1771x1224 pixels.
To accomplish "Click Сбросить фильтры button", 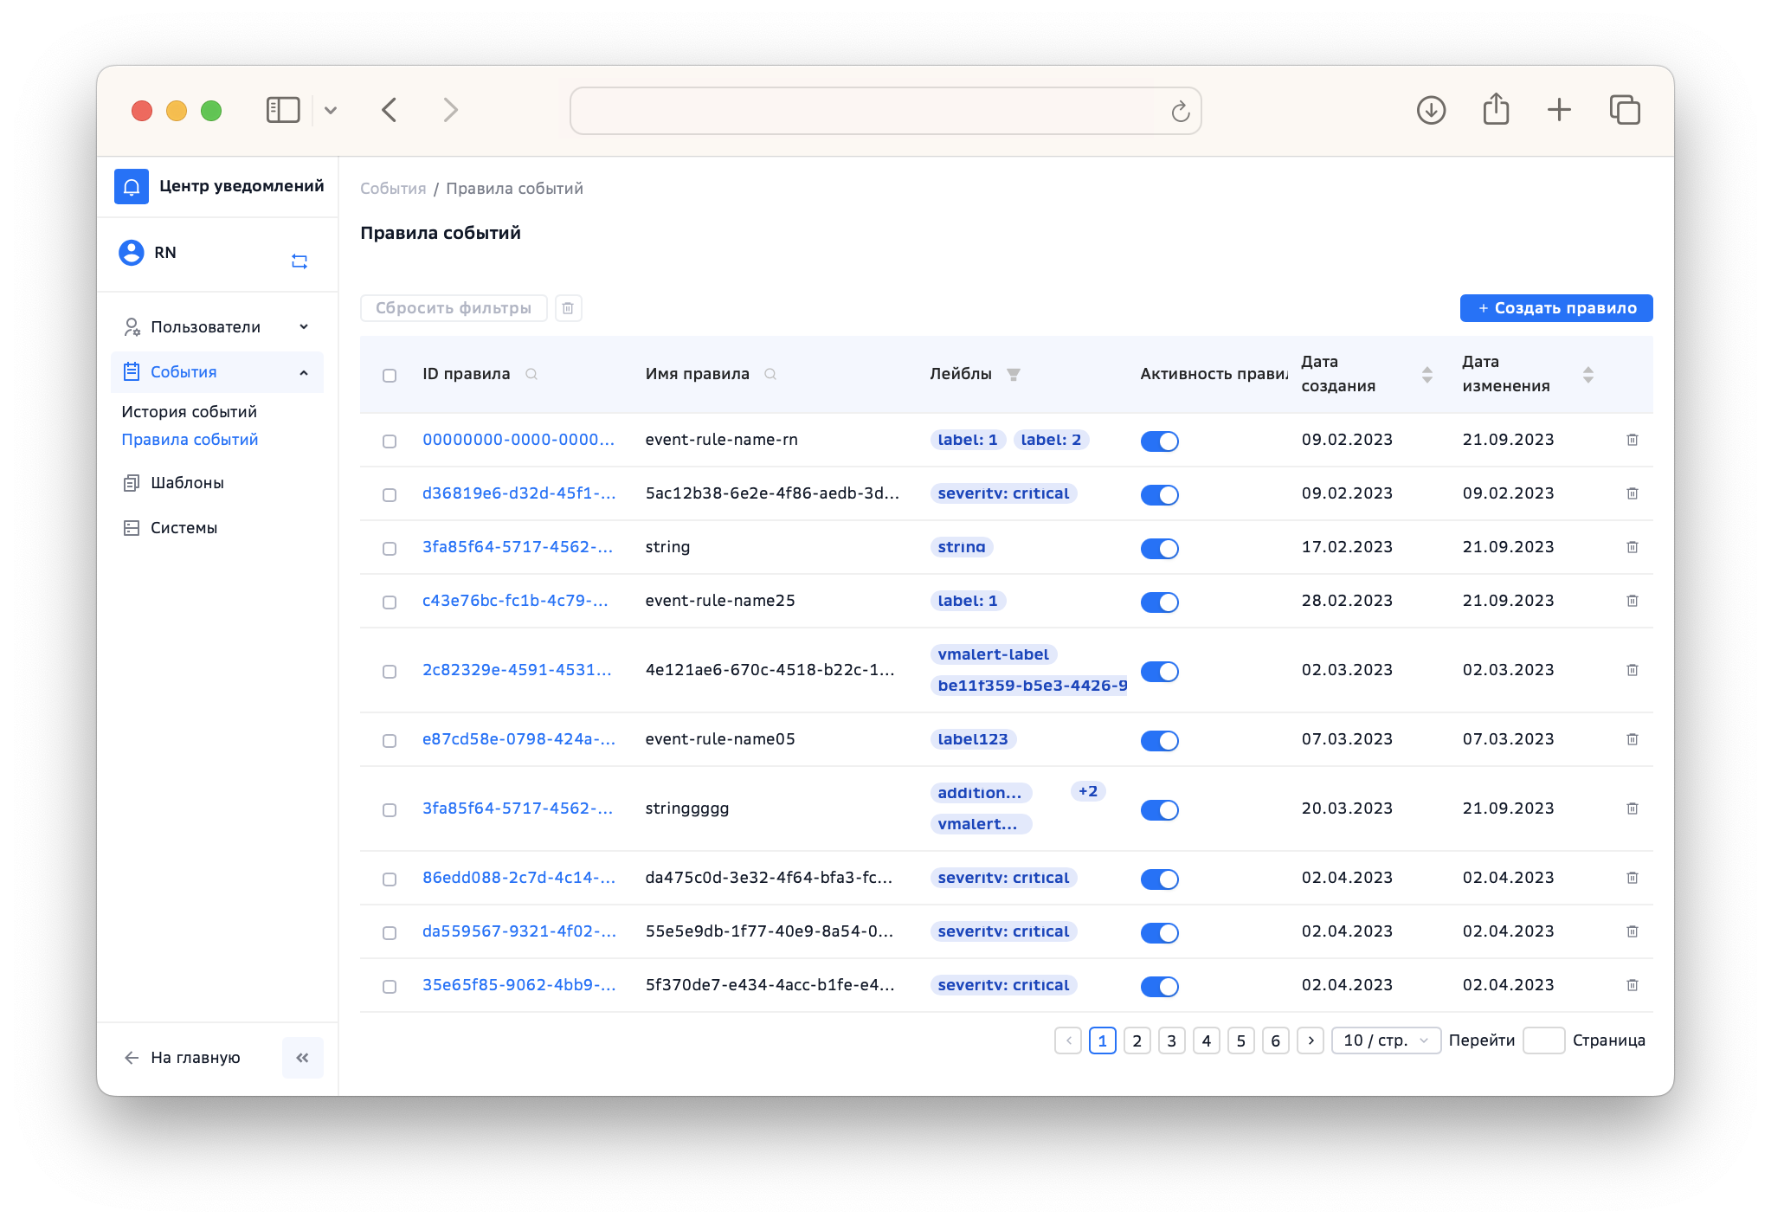I will [x=454, y=308].
